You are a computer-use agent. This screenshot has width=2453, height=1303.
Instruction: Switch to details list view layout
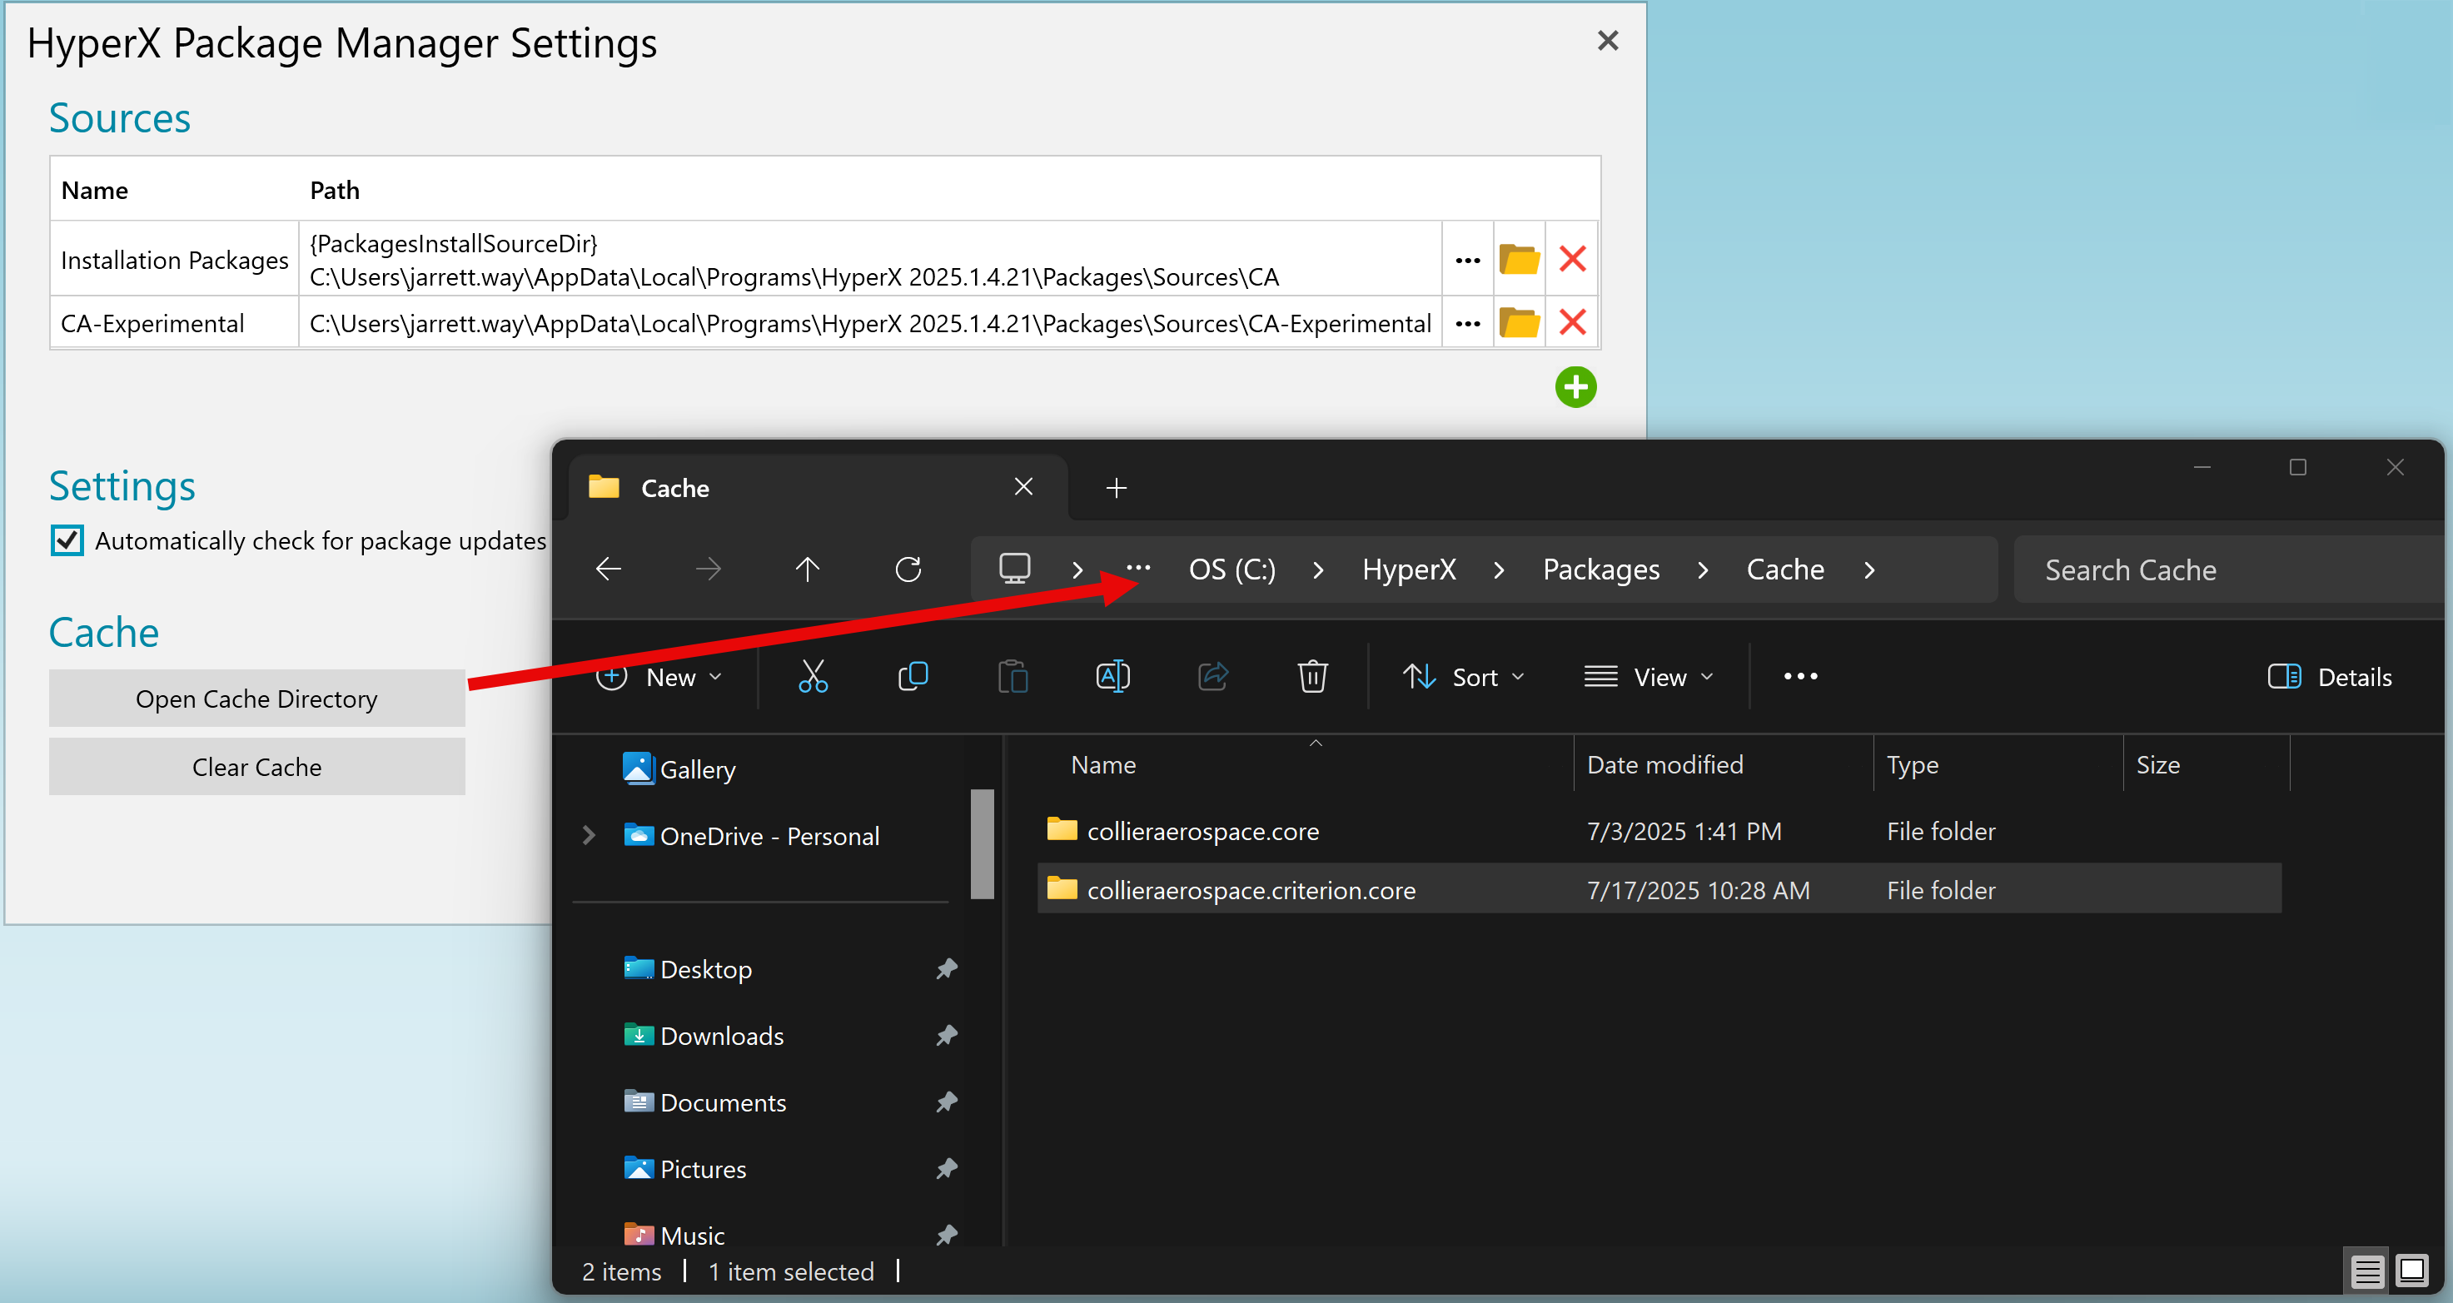2366,1271
